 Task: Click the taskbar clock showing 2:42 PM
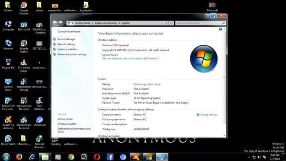(x=275, y=157)
